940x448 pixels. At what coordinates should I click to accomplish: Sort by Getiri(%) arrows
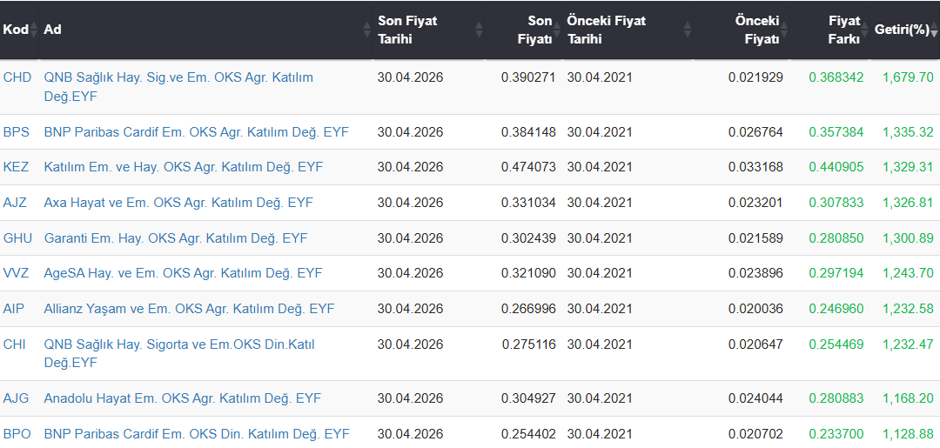point(934,30)
